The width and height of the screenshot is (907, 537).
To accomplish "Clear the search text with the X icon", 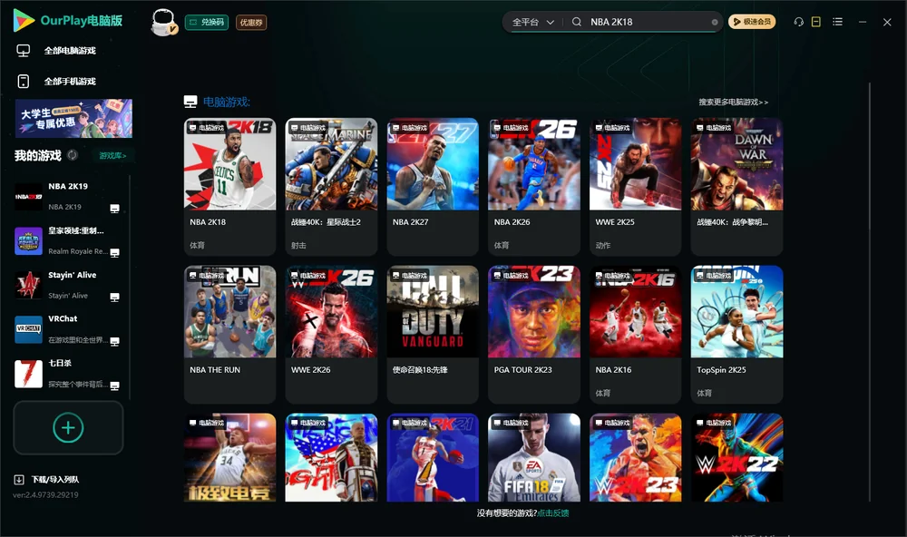I will click(x=715, y=22).
